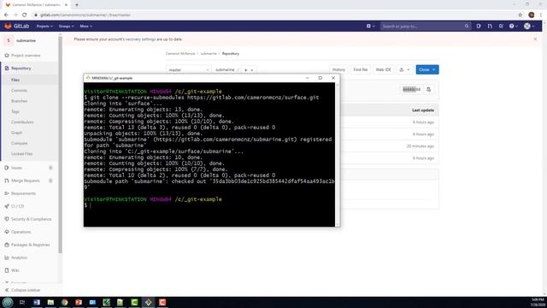Open a new browser tab

(x=77, y=5)
